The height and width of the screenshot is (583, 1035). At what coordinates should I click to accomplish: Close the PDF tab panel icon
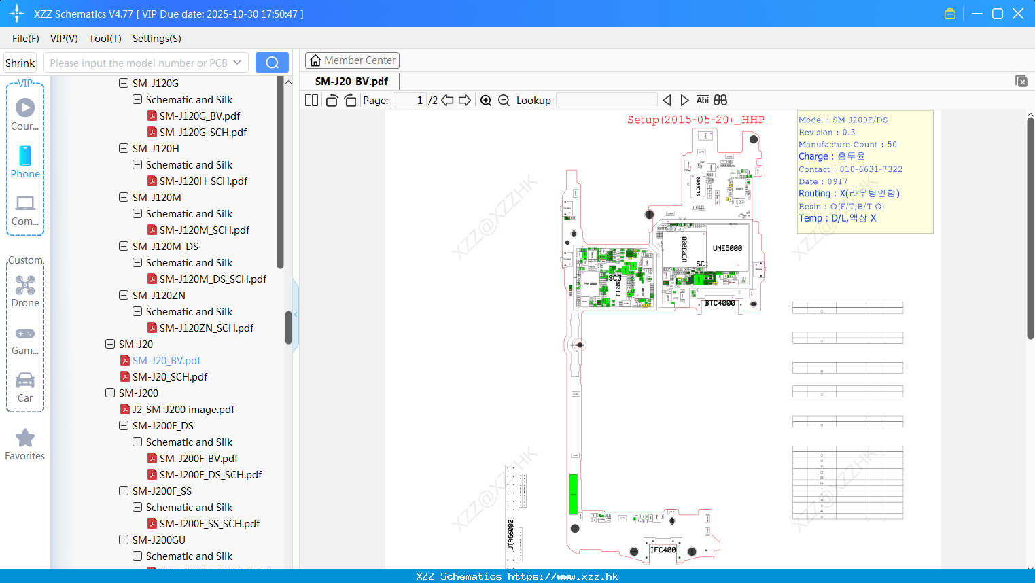pos(1021,81)
